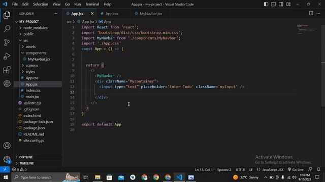Open the Windows Start menu

click(6, 177)
